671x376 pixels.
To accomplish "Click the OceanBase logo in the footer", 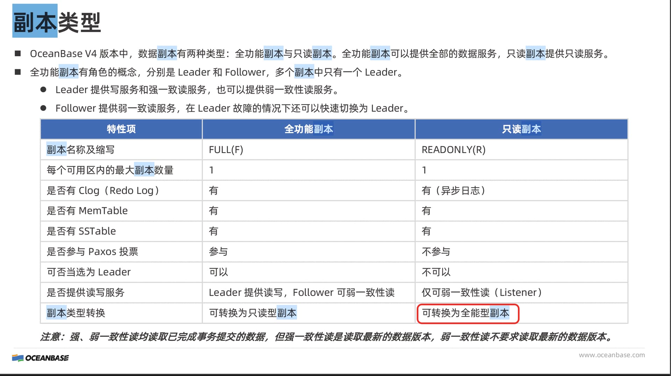I will tap(40, 358).
